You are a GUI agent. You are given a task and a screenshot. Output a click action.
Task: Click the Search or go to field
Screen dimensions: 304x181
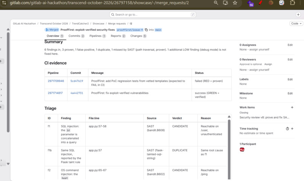point(153,15)
